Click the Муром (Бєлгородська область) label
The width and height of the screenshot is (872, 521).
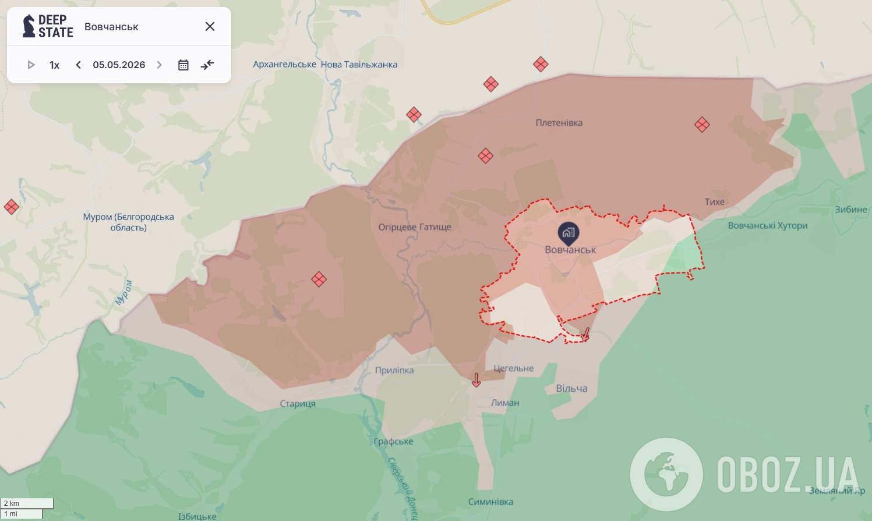pos(129,222)
